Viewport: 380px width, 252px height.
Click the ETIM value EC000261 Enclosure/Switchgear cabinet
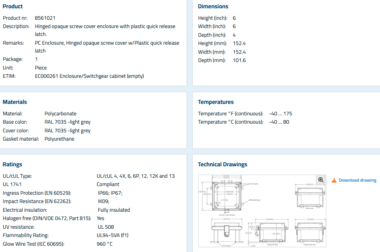(x=89, y=76)
